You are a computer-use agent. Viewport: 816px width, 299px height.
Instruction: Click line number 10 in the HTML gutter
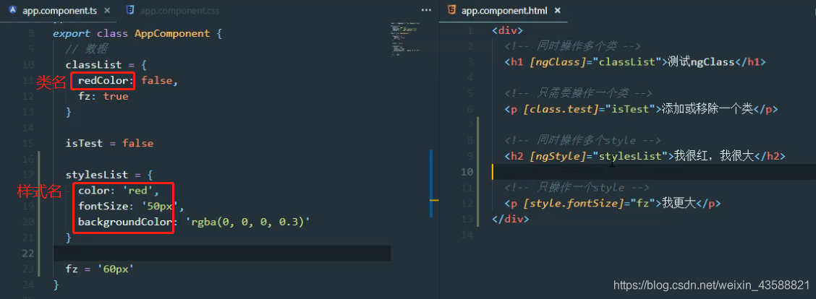tap(467, 172)
